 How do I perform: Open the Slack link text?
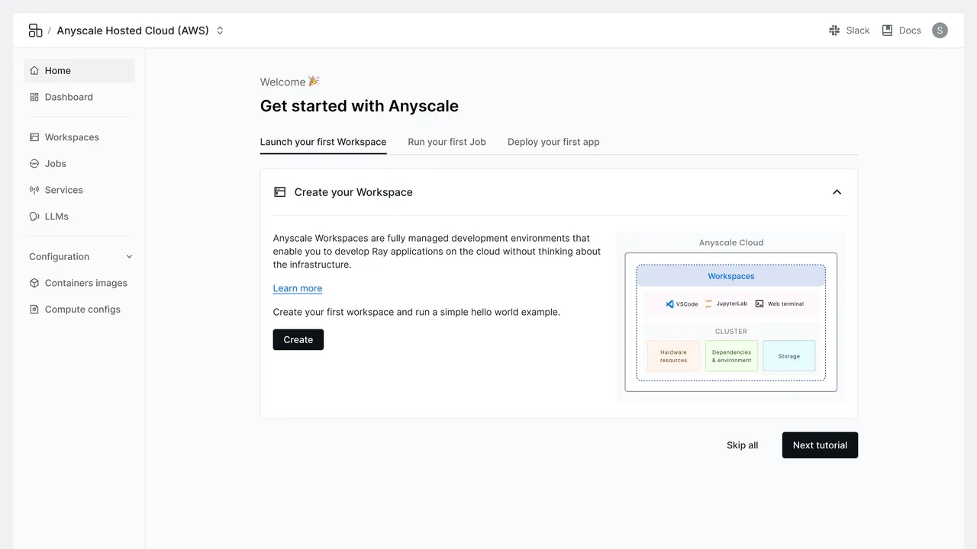(x=858, y=30)
